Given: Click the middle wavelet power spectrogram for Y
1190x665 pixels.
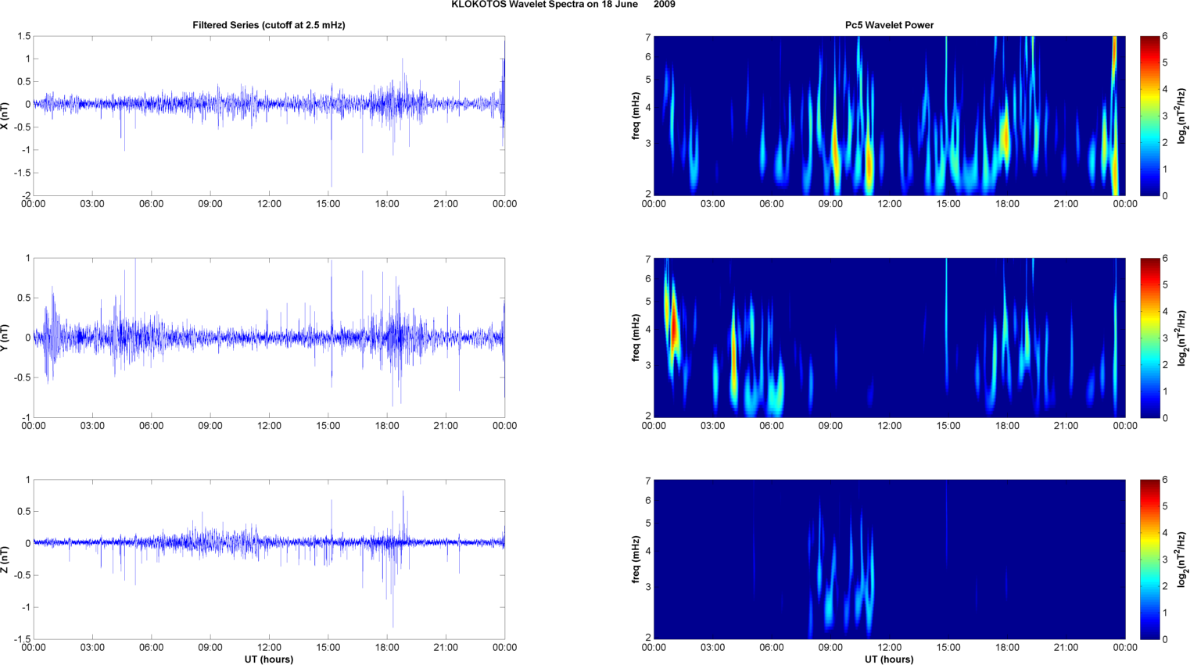Looking at the screenshot, I should point(890,338).
